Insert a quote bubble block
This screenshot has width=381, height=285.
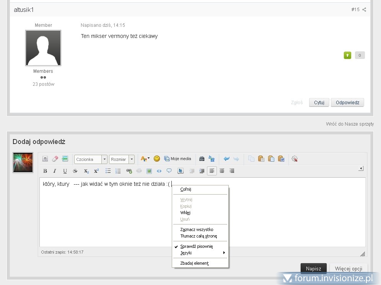[x=169, y=171]
